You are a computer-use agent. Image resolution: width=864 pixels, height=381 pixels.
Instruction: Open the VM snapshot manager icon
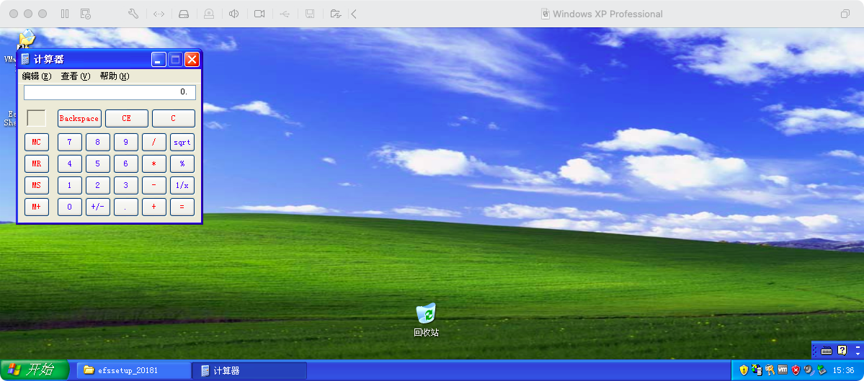[x=86, y=14]
